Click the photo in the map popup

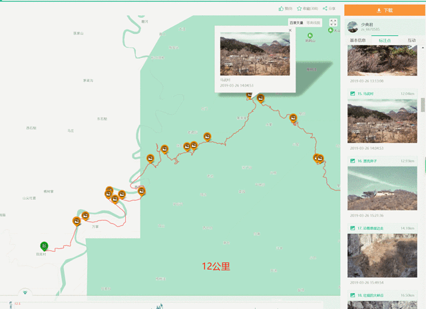click(254, 55)
